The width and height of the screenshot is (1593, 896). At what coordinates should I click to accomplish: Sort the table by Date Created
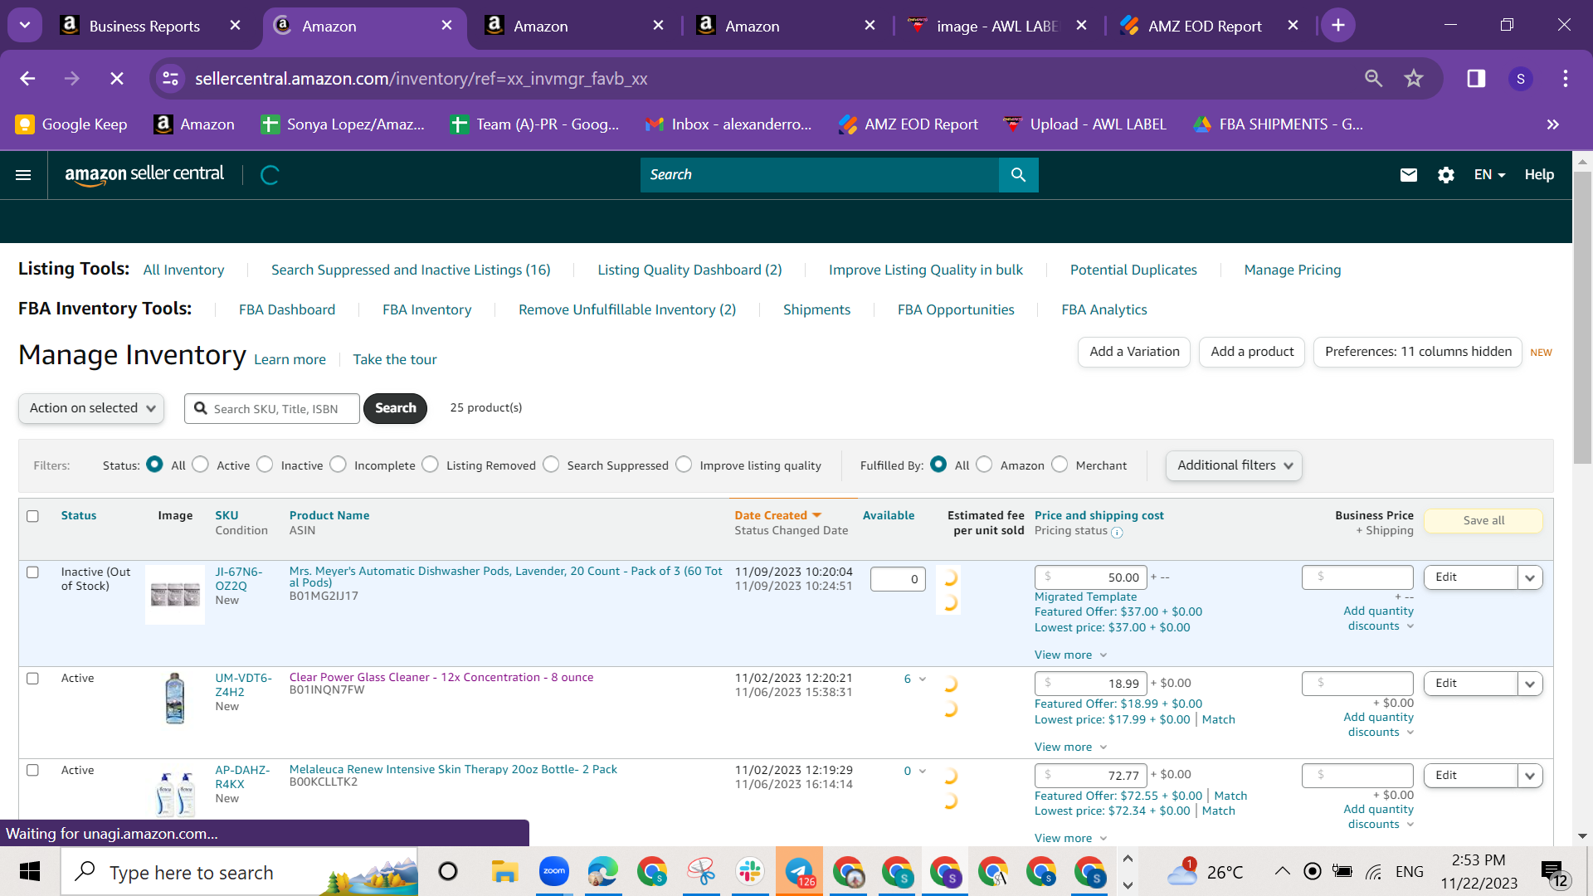777,516
